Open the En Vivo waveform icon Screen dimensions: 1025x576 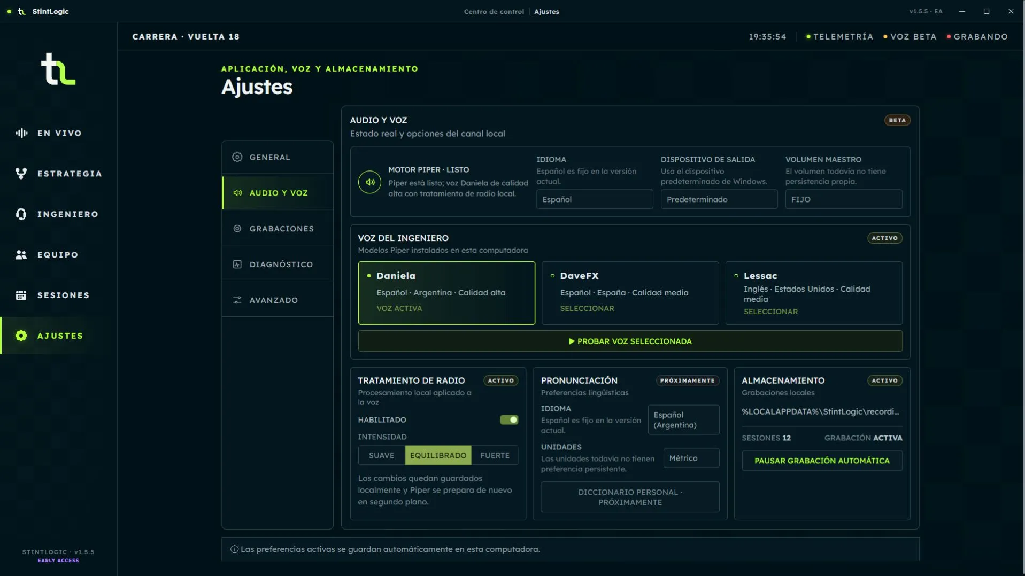tap(21, 133)
